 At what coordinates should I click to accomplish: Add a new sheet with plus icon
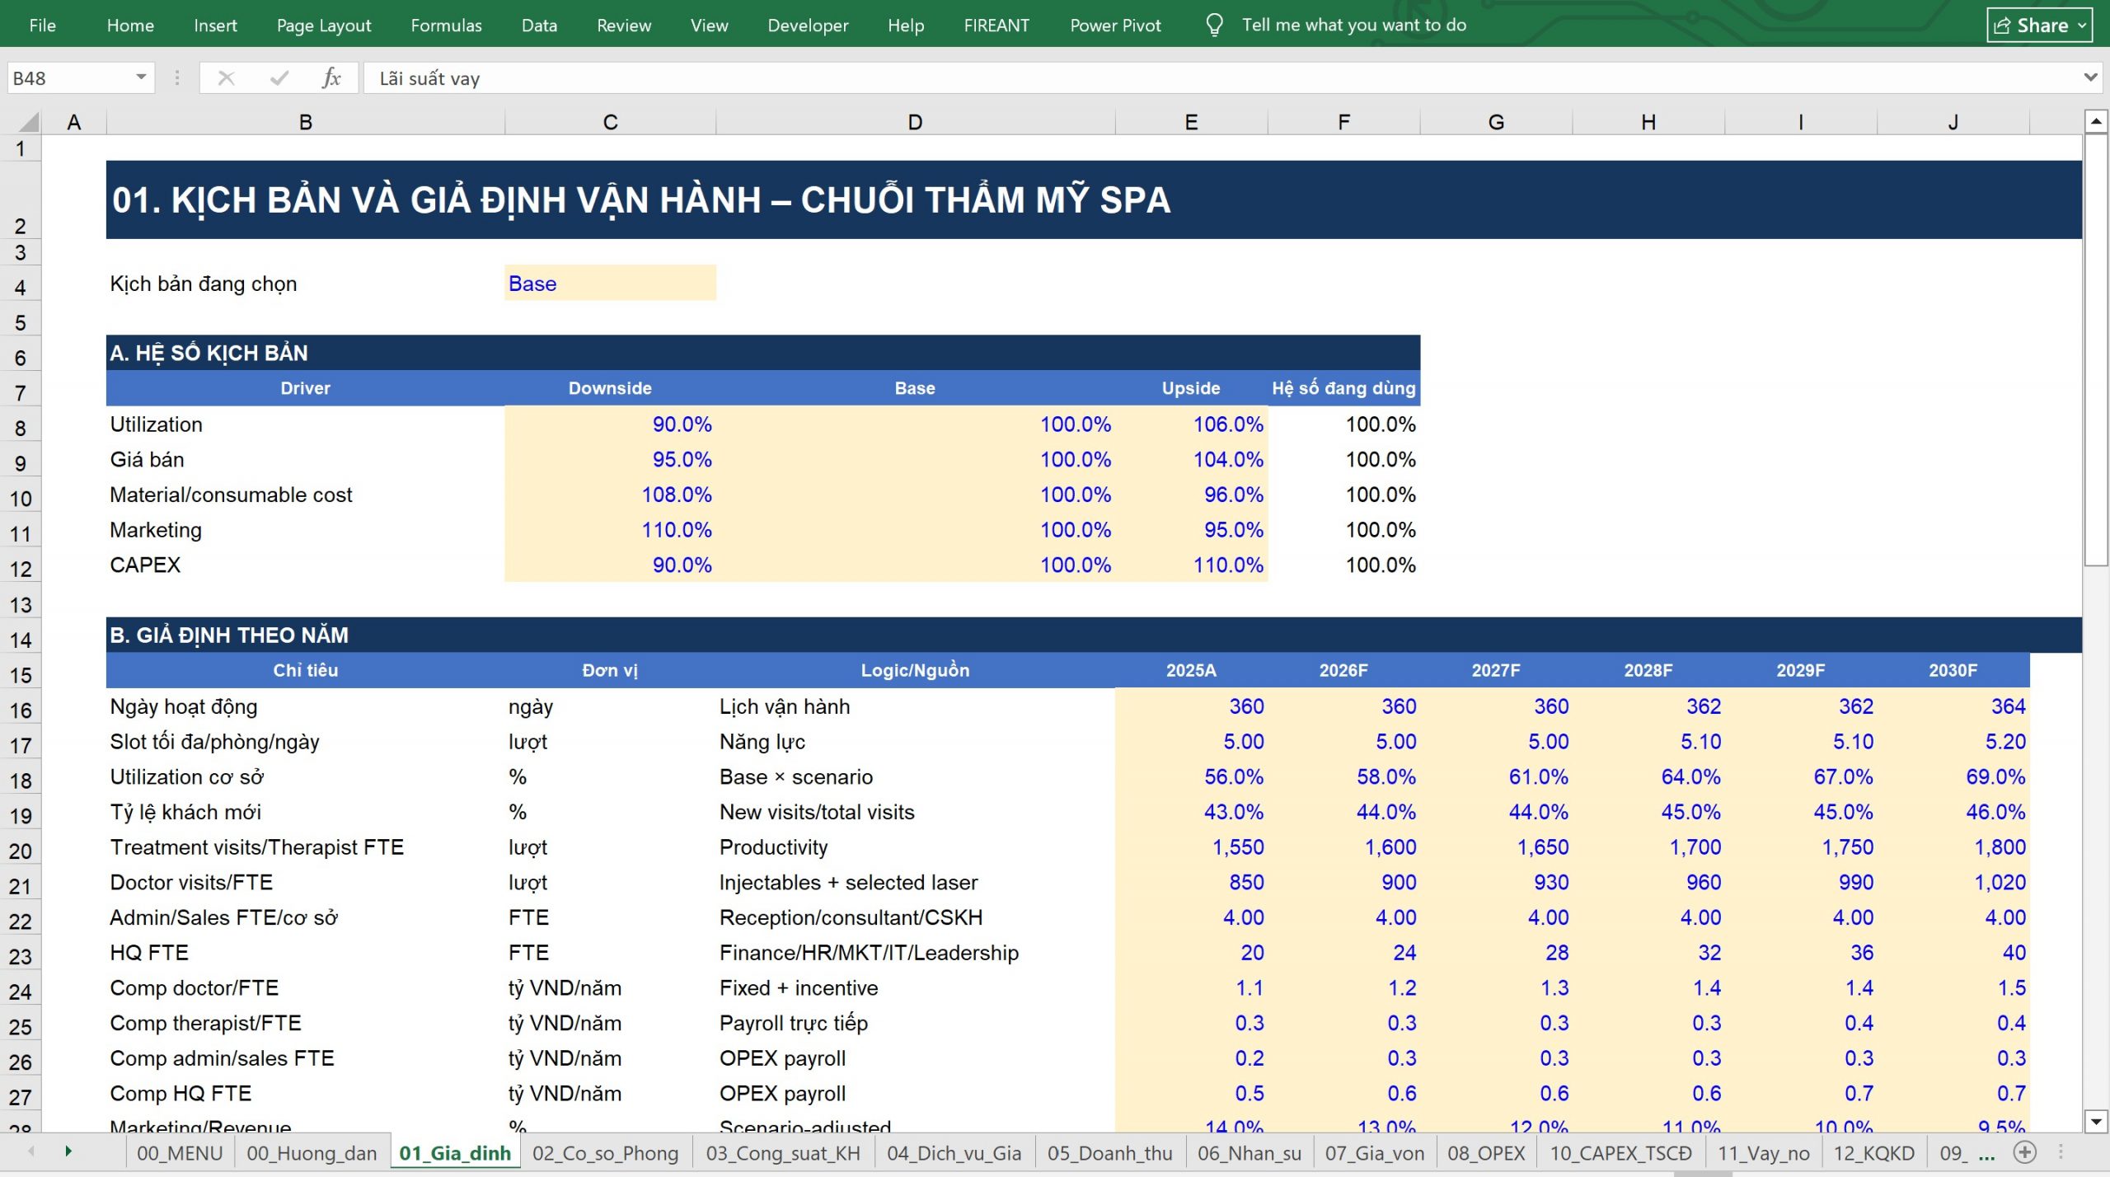point(2024,1152)
